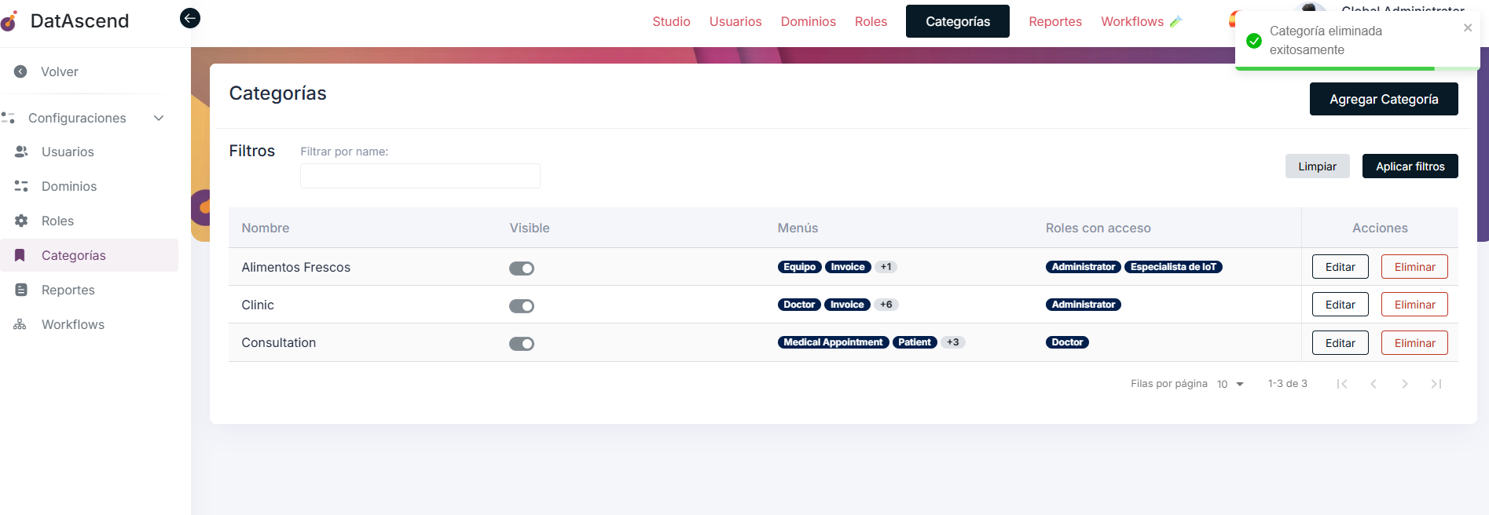
Task: Open the rows per page dropdown
Action: 1230,384
